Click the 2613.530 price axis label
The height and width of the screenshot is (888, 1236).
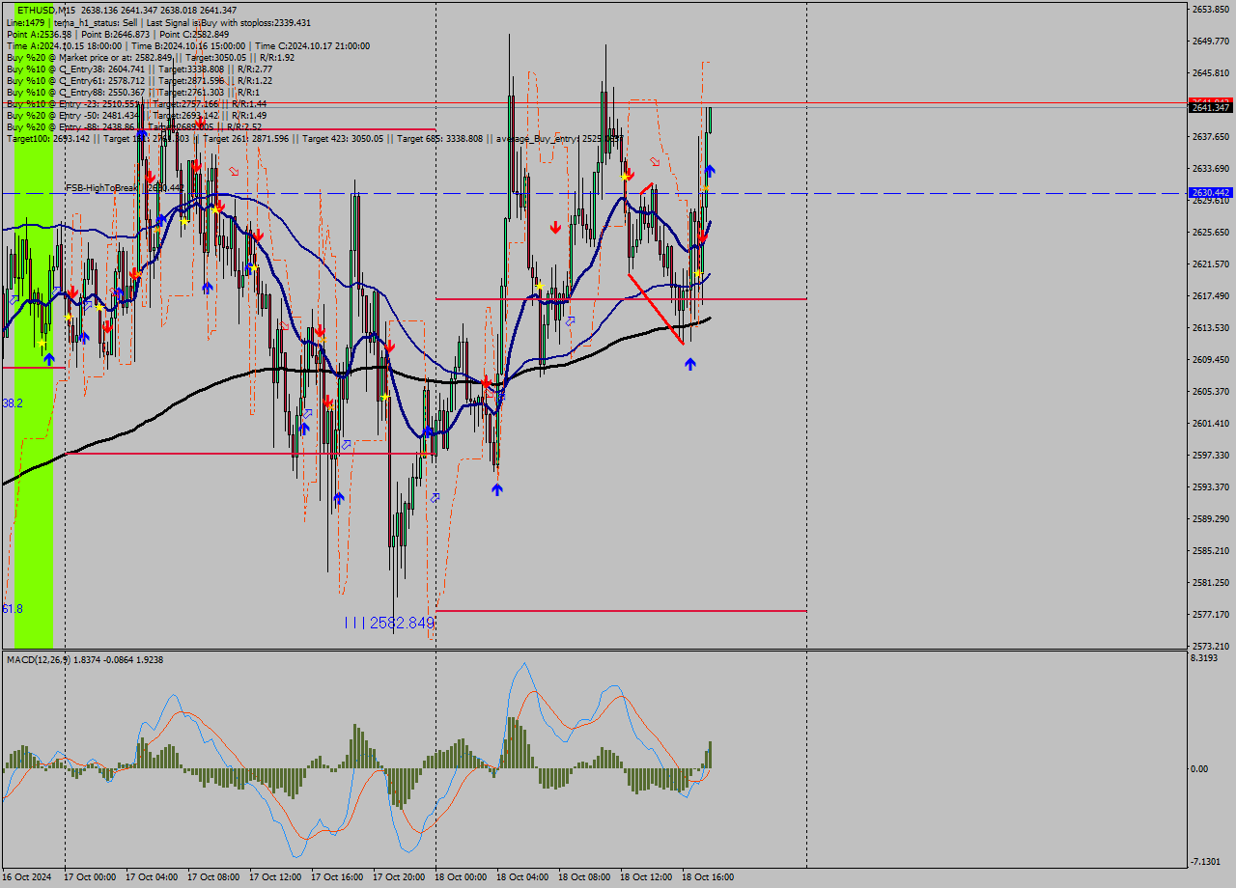(1211, 327)
